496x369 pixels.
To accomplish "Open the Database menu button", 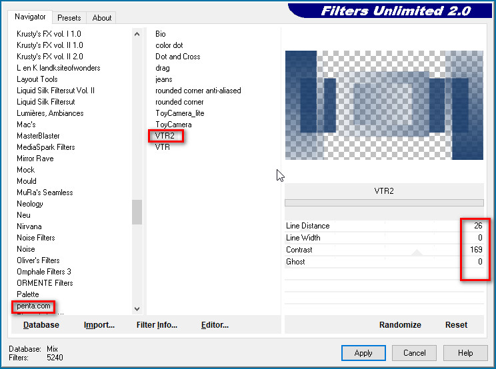I will 41,325.
